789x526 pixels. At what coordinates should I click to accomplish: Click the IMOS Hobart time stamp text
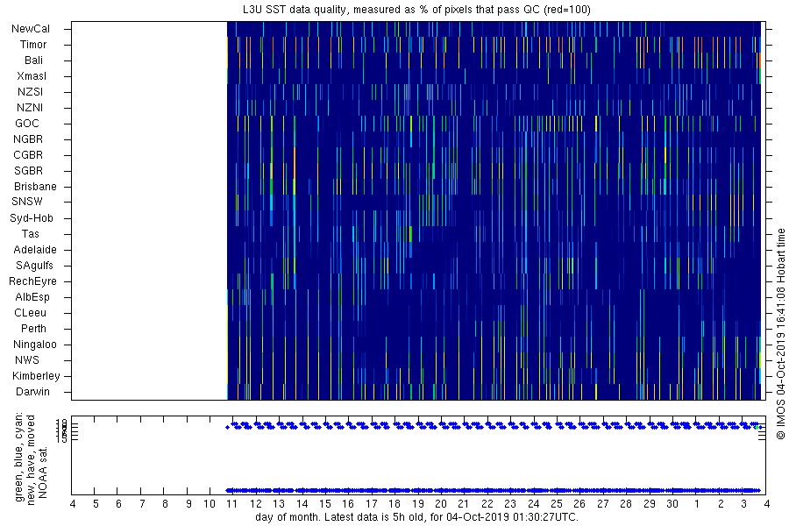click(780, 336)
